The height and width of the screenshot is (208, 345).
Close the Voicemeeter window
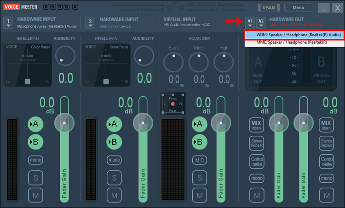click(337, 8)
